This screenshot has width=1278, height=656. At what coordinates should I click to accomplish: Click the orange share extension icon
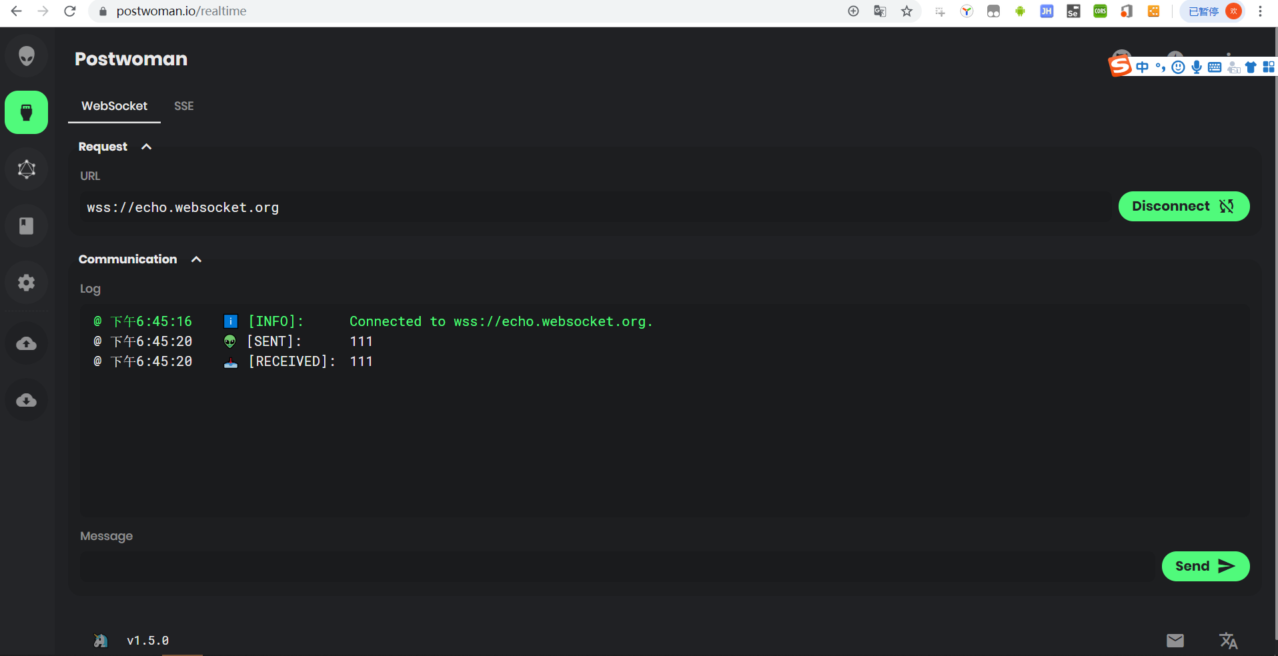pyautogui.click(x=1153, y=11)
